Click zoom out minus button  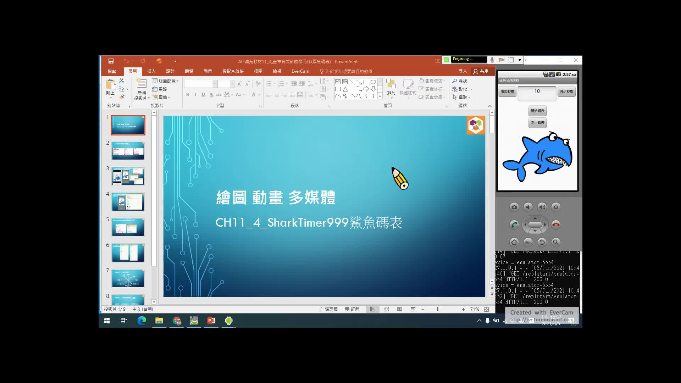pyautogui.click(x=423, y=309)
